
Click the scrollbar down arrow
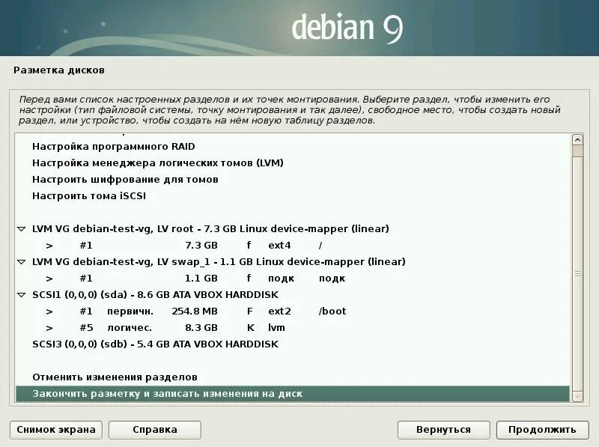point(577,397)
